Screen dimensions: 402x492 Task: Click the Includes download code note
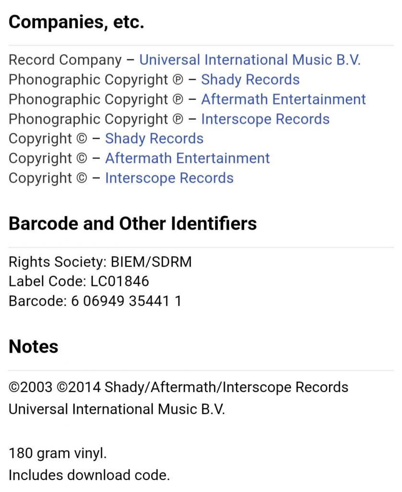click(x=89, y=475)
